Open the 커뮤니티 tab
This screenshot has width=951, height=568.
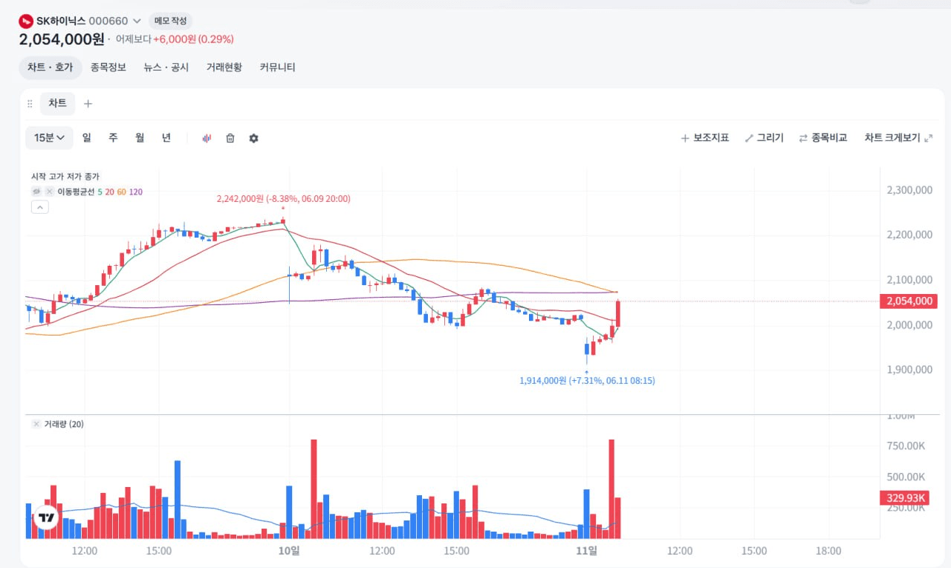[278, 67]
